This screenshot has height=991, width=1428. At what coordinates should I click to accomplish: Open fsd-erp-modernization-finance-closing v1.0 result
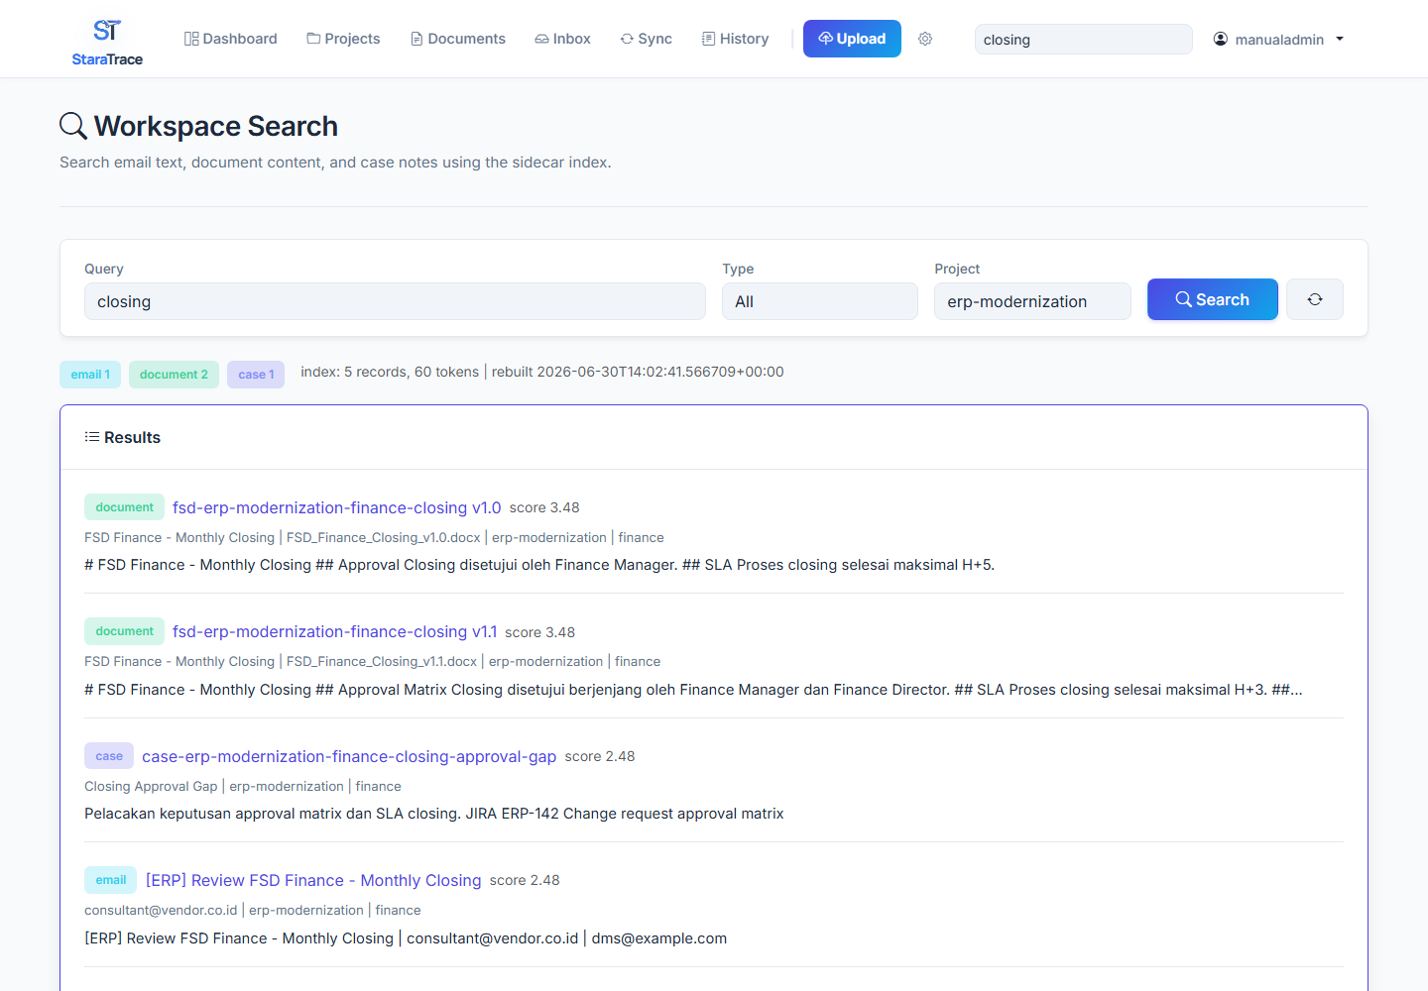click(337, 507)
